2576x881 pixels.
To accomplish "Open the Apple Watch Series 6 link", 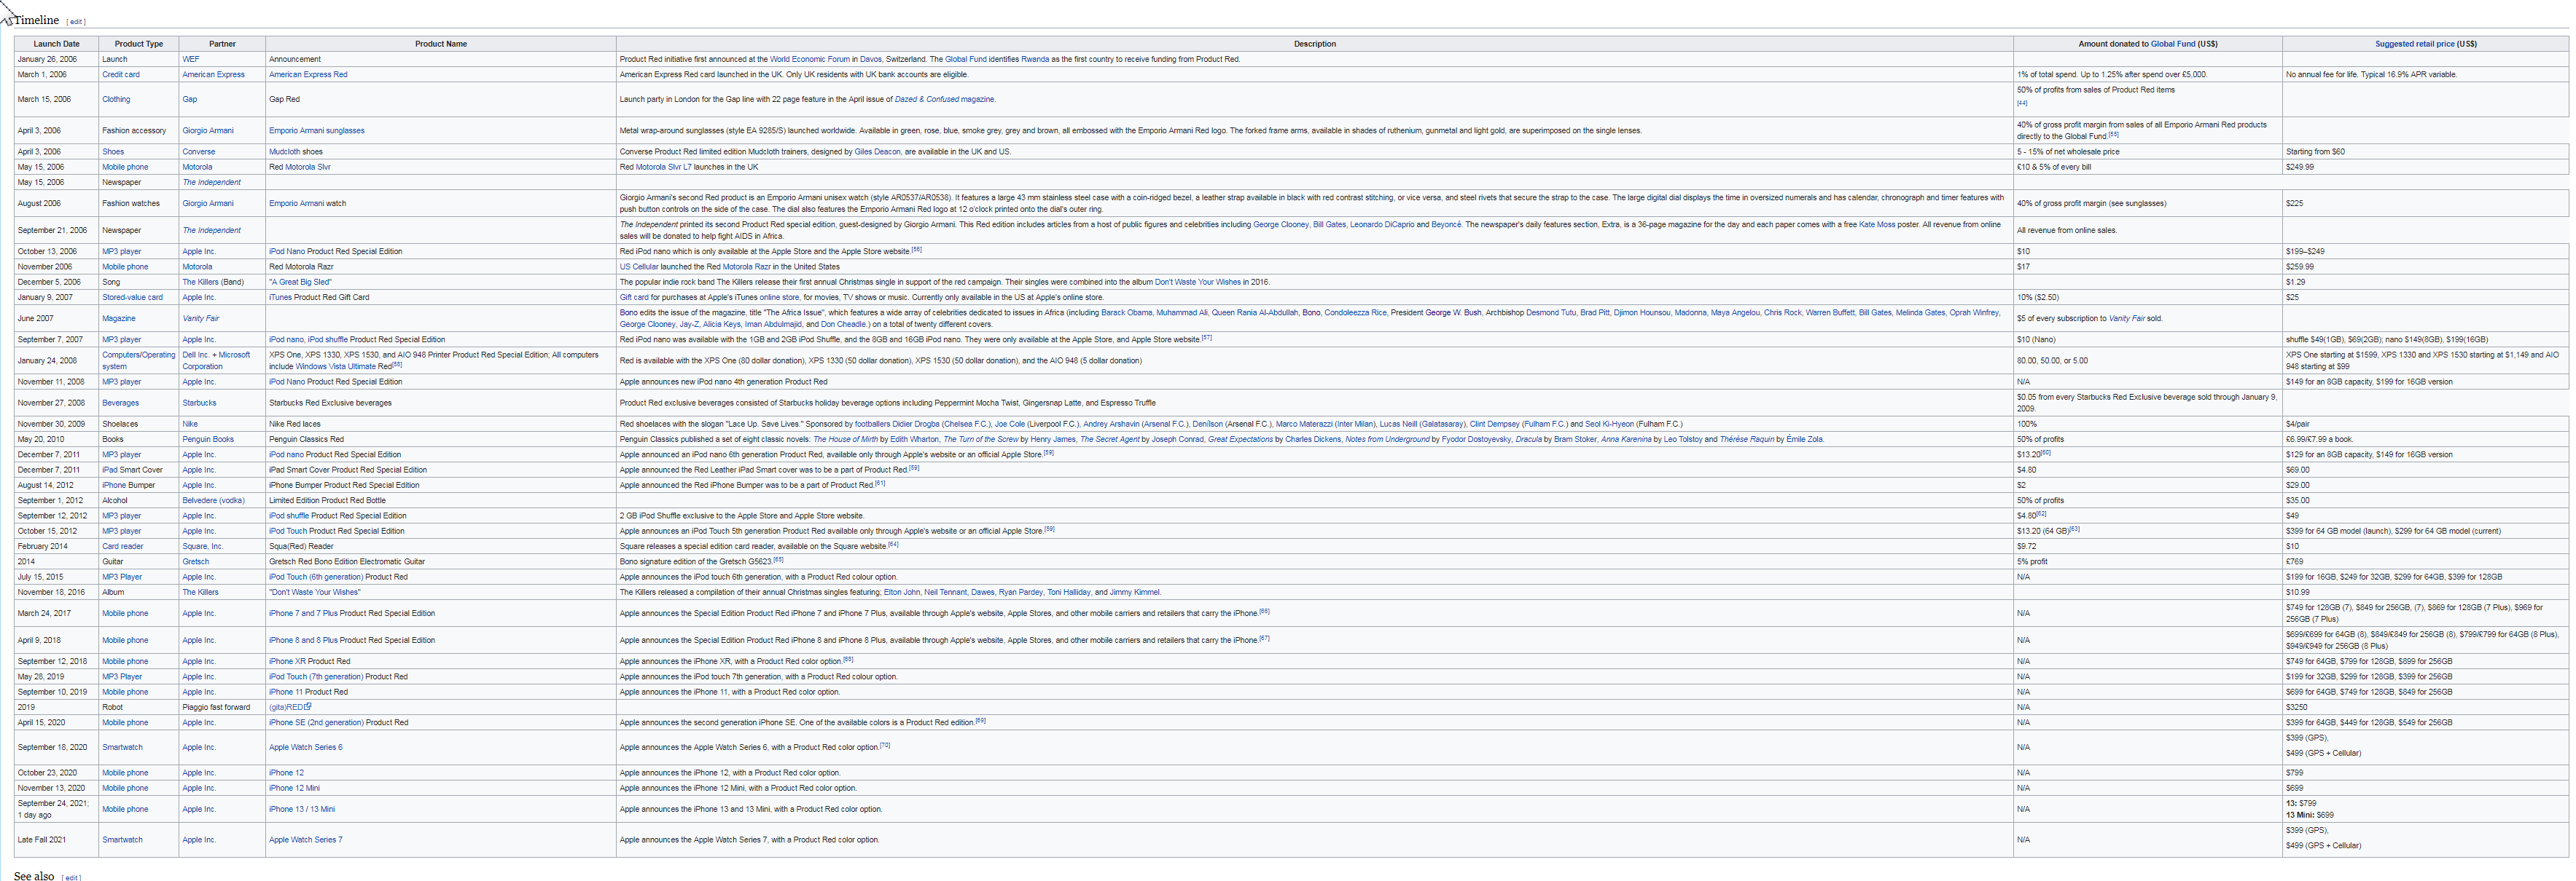I will [x=305, y=747].
